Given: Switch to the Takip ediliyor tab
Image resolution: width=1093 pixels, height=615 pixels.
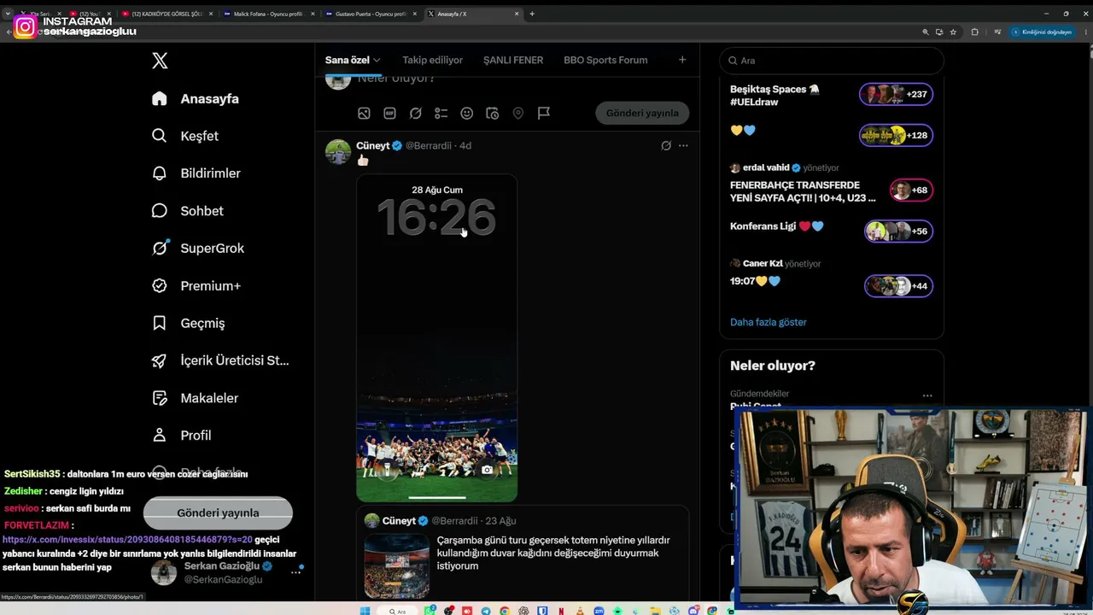Looking at the screenshot, I should [x=433, y=60].
